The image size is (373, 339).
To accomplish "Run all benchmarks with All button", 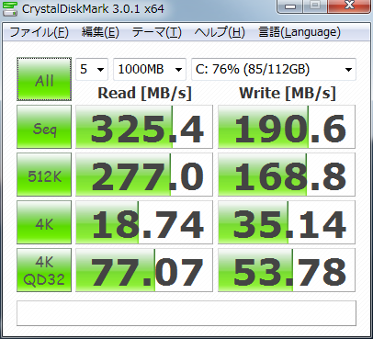I will 44,79.
